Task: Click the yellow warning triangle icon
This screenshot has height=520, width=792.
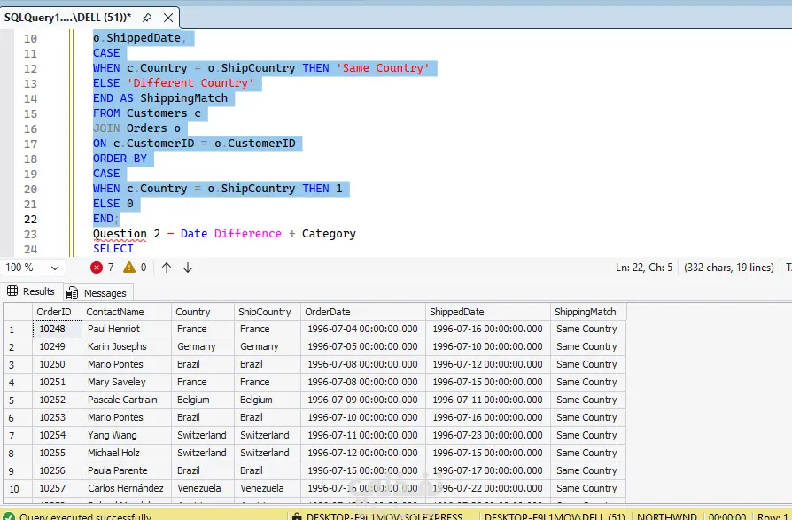Action: 129,268
